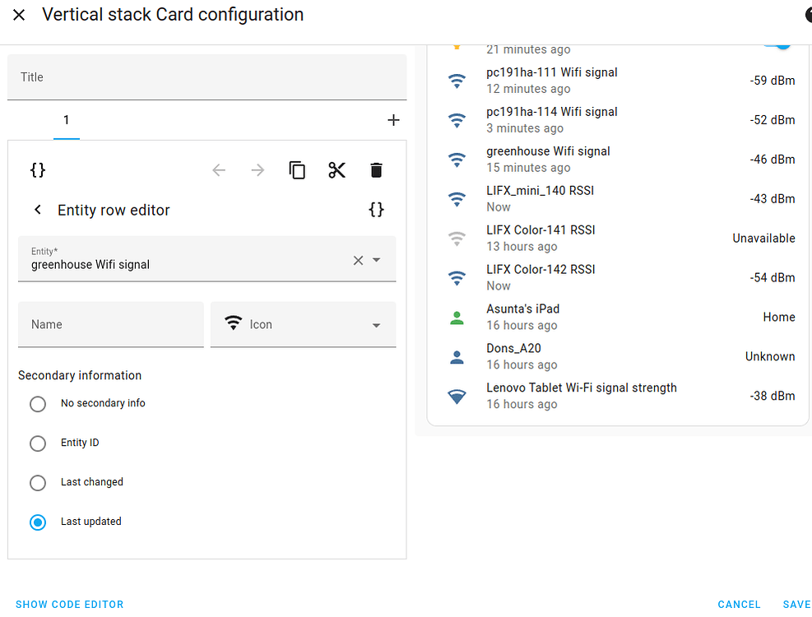This screenshot has width=812, height=617.
Task: Select Last changed secondary information
Action: point(37,482)
